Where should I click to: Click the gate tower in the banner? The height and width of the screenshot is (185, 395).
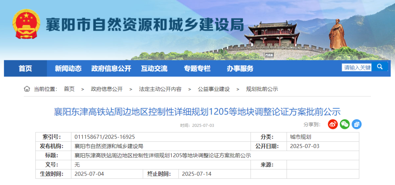[x=272, y=34]
